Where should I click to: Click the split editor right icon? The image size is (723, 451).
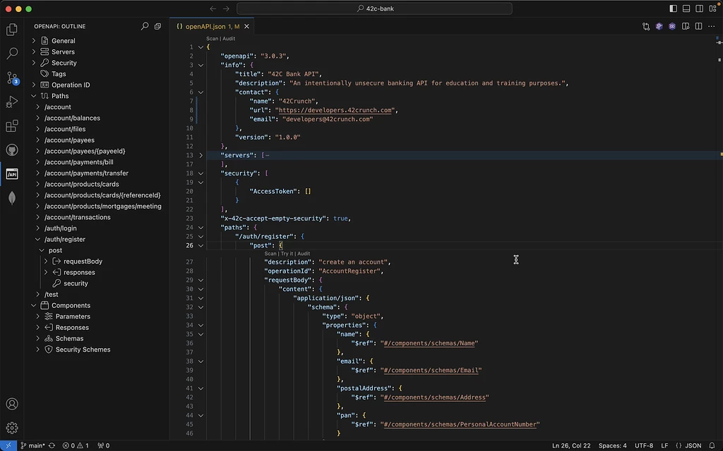pyautogui.click(x=698, y=26)
